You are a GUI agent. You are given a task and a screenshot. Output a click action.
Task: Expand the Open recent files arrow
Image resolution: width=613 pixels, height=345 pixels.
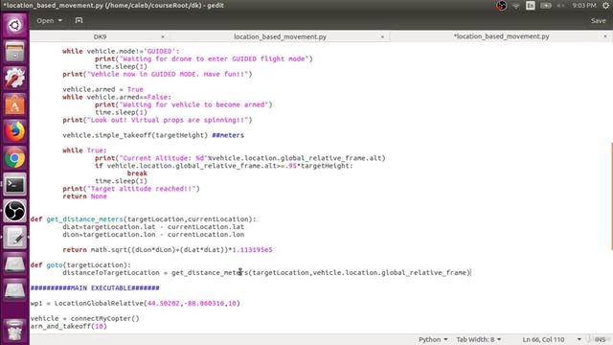(x=59, y=20)
